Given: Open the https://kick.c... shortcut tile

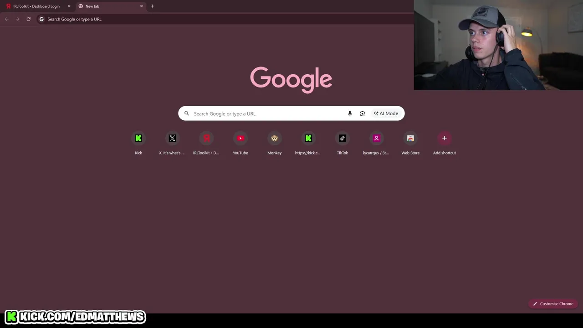Looking at the screenshot, I should [308, 143].
